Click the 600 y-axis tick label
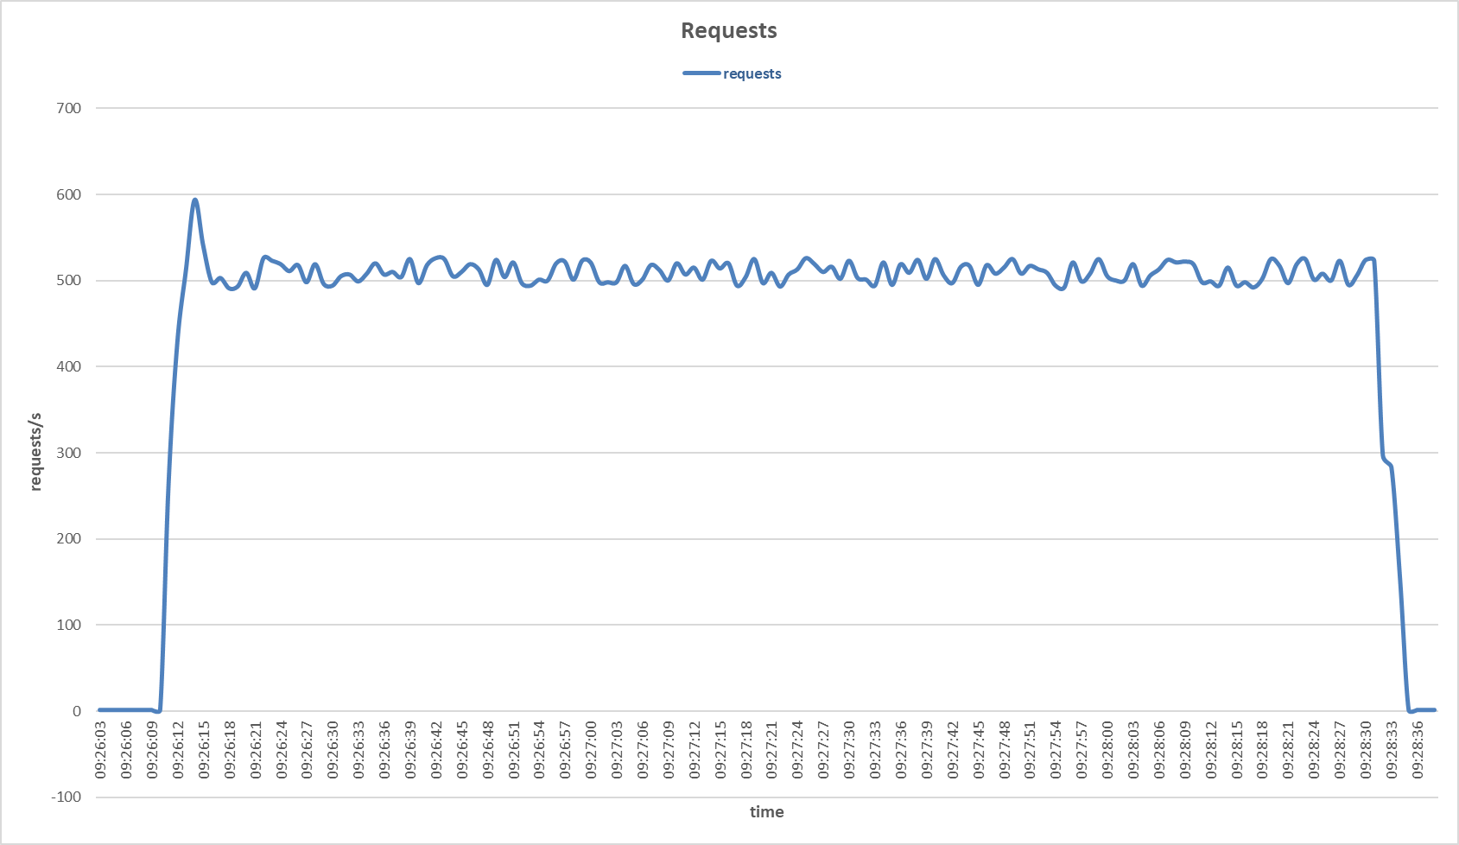Screen dimensions: 1459x845 click(x=67, y=195)
